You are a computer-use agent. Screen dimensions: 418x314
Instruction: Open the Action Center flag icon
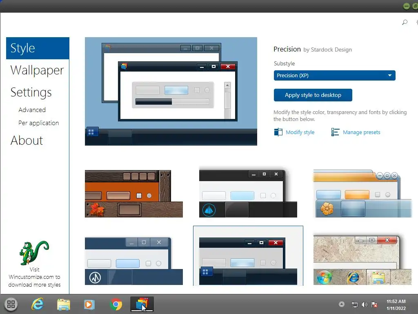tap(374, 305)
